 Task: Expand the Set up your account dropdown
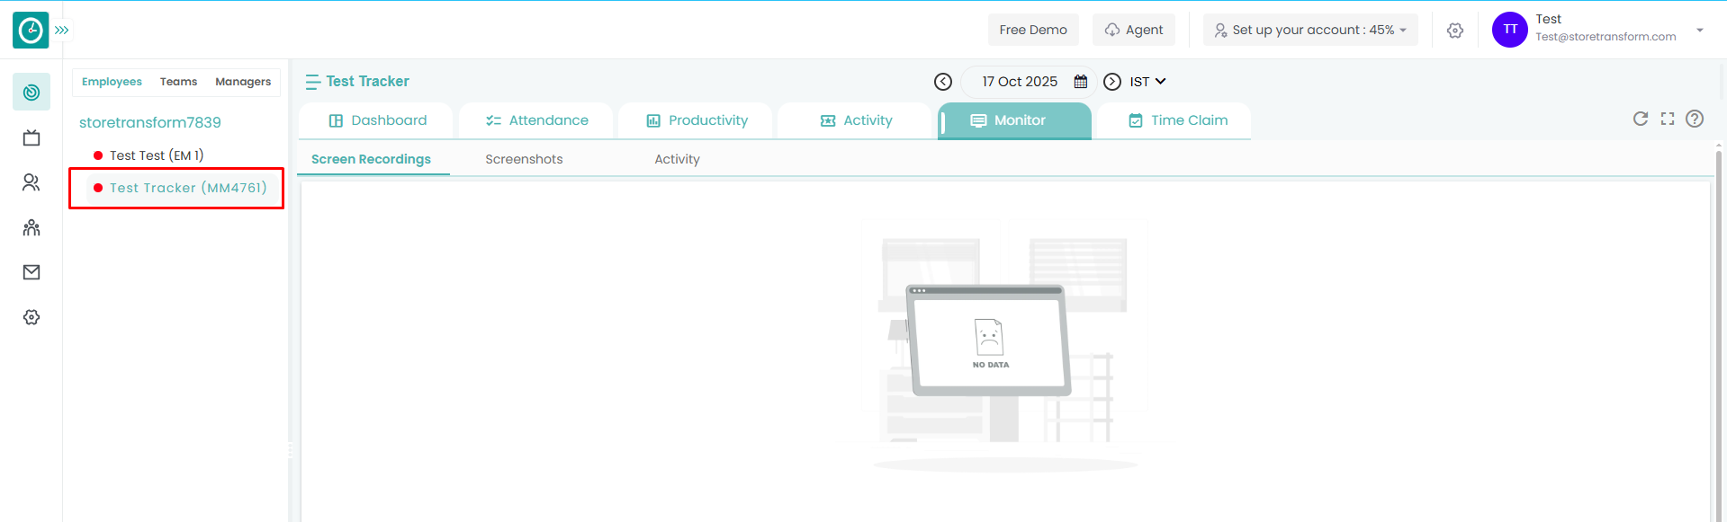(x=1310, y=30)
